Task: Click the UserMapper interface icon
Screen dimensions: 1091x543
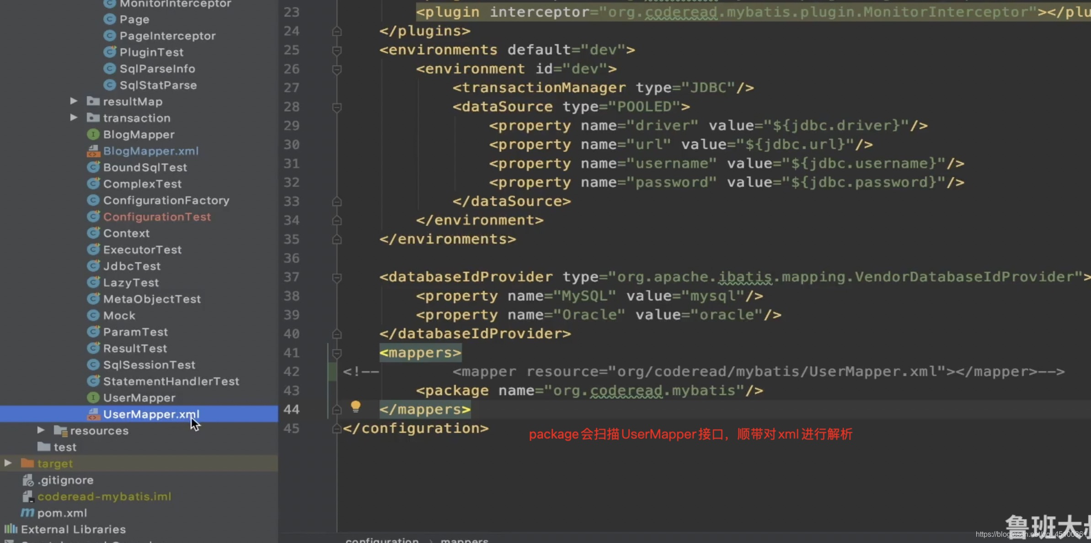Action: coord(93,398)
